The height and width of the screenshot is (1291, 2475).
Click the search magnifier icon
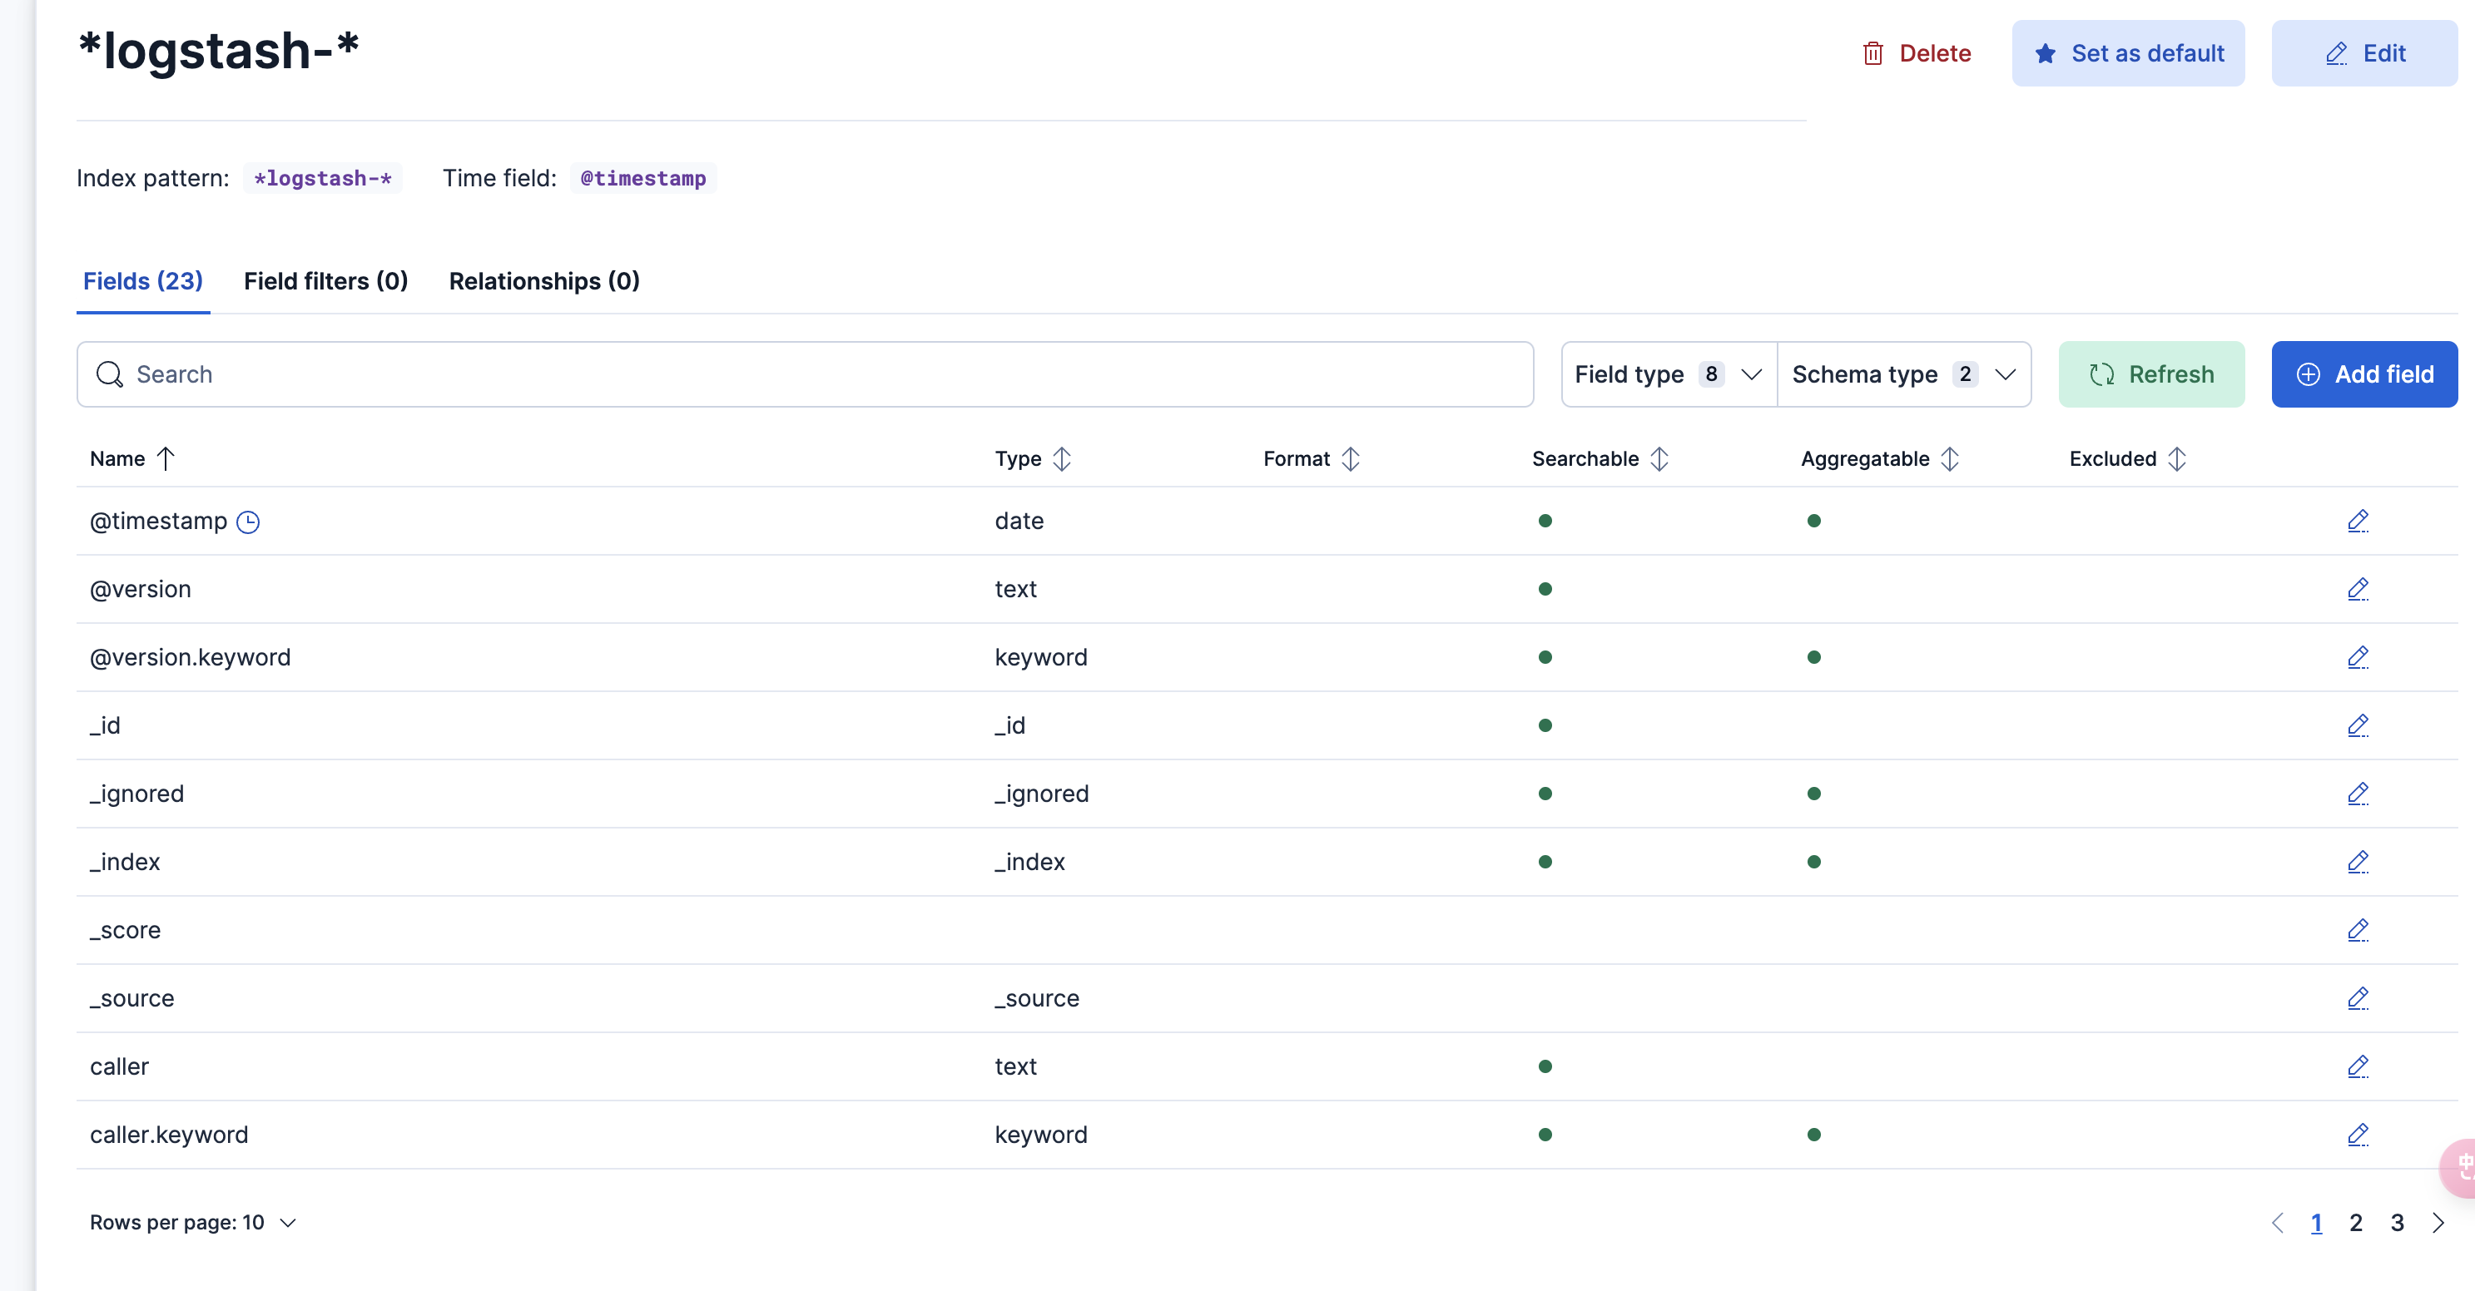point(110,373)
